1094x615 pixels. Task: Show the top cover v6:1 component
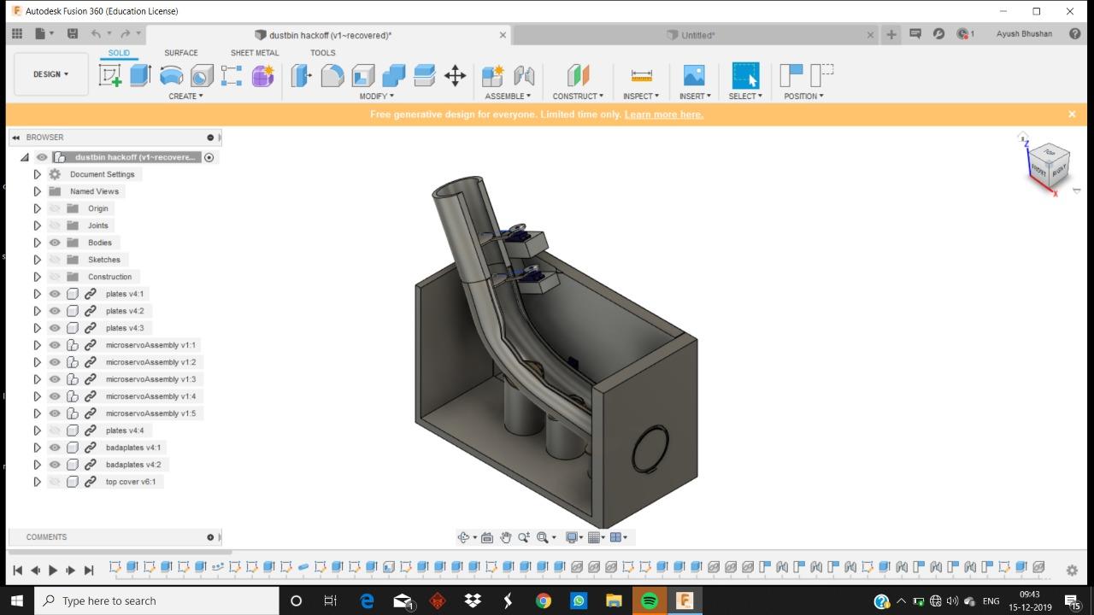55,482
